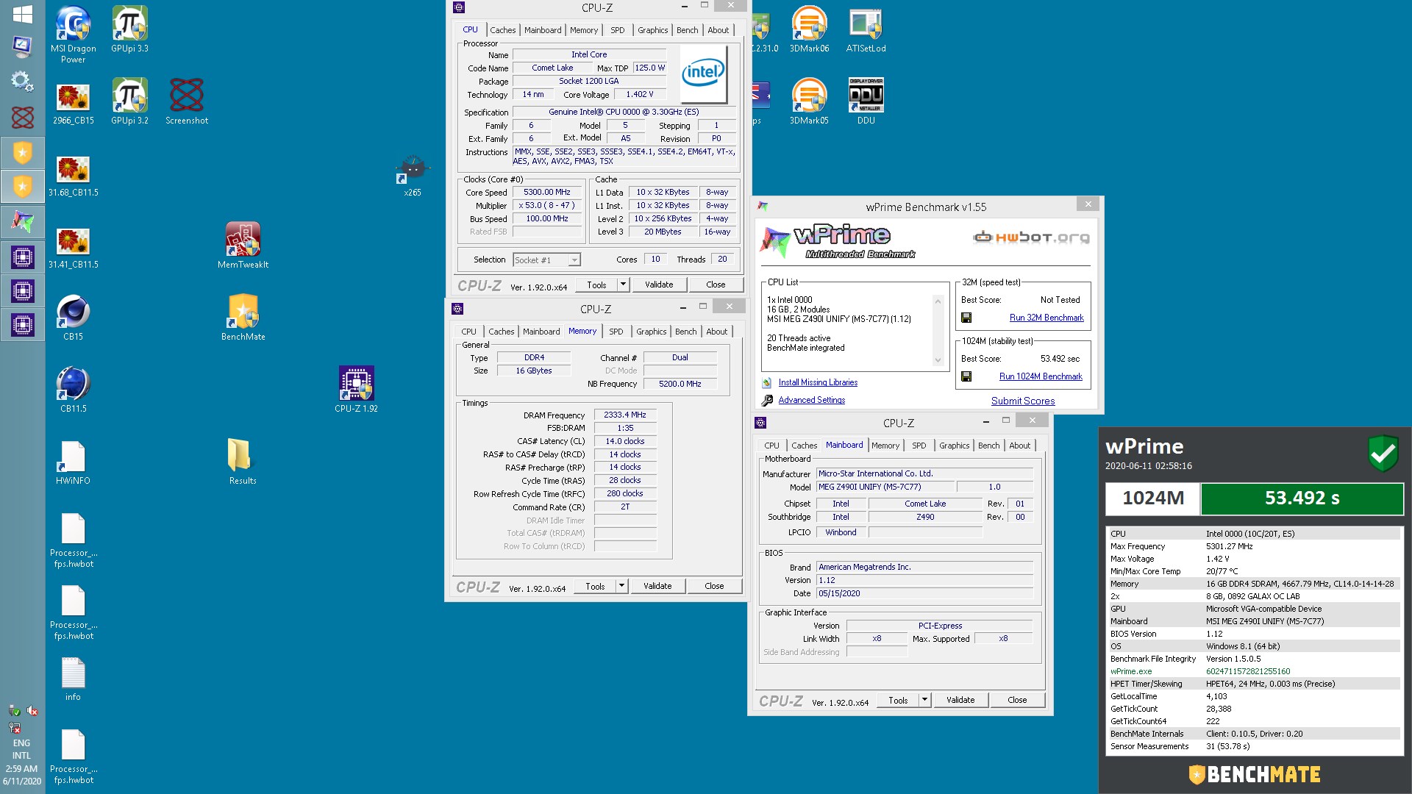This screenshot has height=794, width=1412.
Task: Click HWBOT.org logo in wPrime
Action: [1031, 237]
